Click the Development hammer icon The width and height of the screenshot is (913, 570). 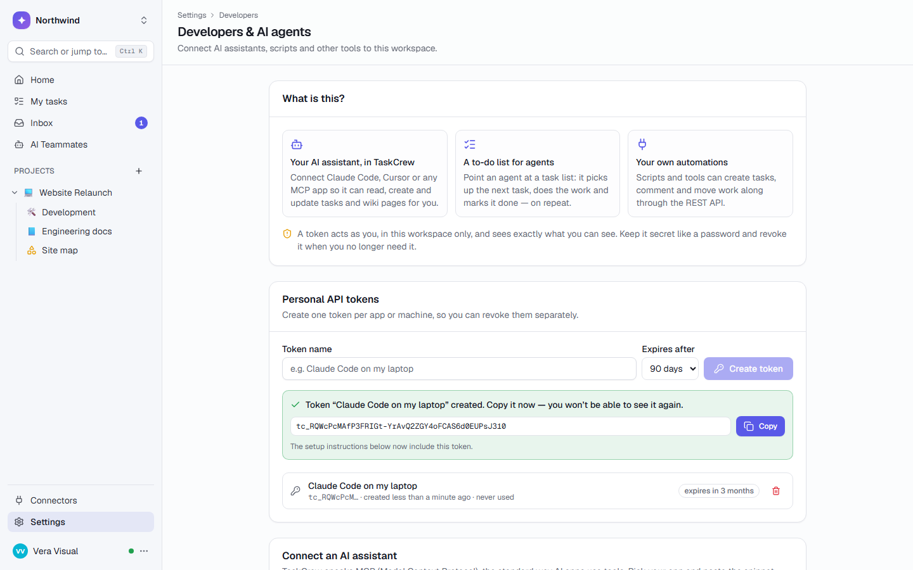click(32, 212)
